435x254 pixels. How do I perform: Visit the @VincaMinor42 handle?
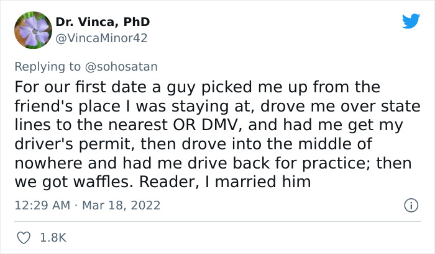[102, 38]
